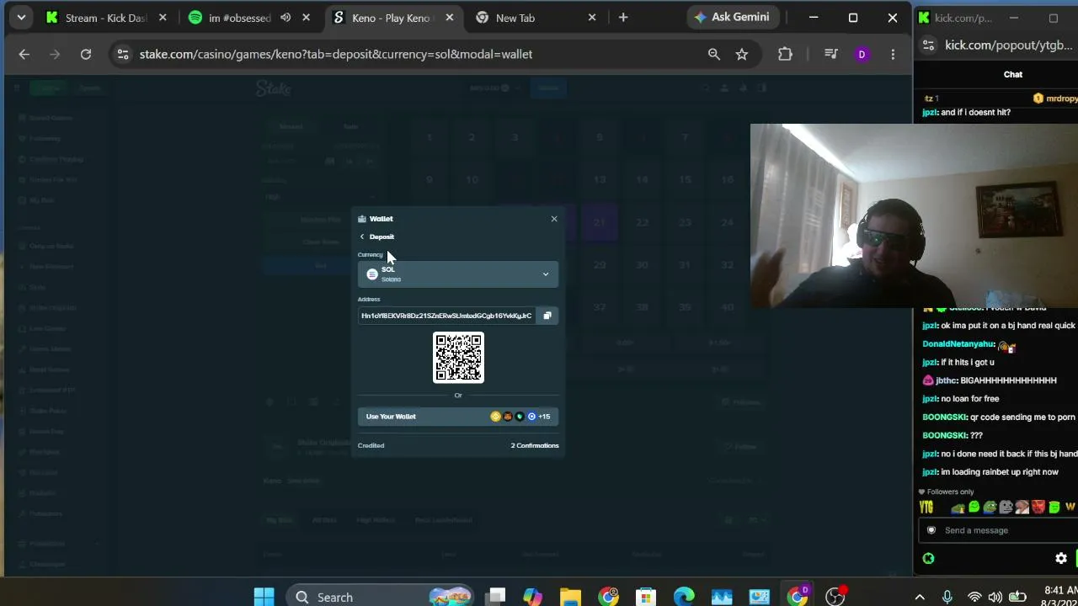1078x606 pixels.
Task: Select the Keno - Play Keno tab
Action: pos(392,18)
